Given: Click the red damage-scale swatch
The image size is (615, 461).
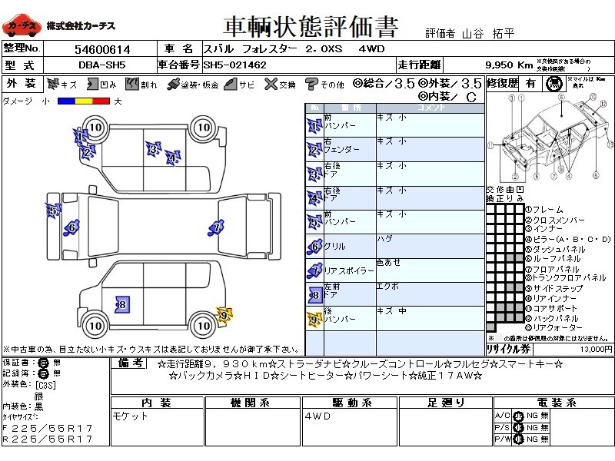Looking at the screenshot, I should (101, 101).
